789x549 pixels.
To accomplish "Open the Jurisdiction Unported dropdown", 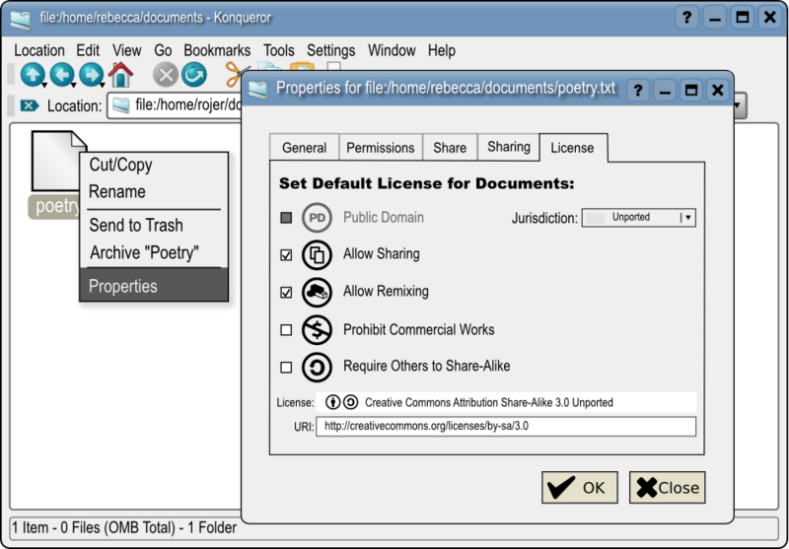I will click(638, 218).
